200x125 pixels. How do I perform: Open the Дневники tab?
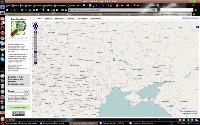click(x=95, y=18)
